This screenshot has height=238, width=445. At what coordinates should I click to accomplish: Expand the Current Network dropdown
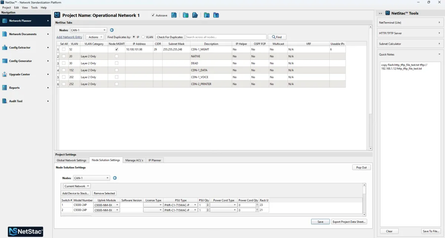(x=77, y=186)
